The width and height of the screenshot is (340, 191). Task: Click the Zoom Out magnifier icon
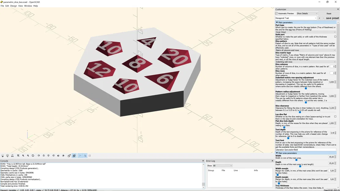coord(28,156)
